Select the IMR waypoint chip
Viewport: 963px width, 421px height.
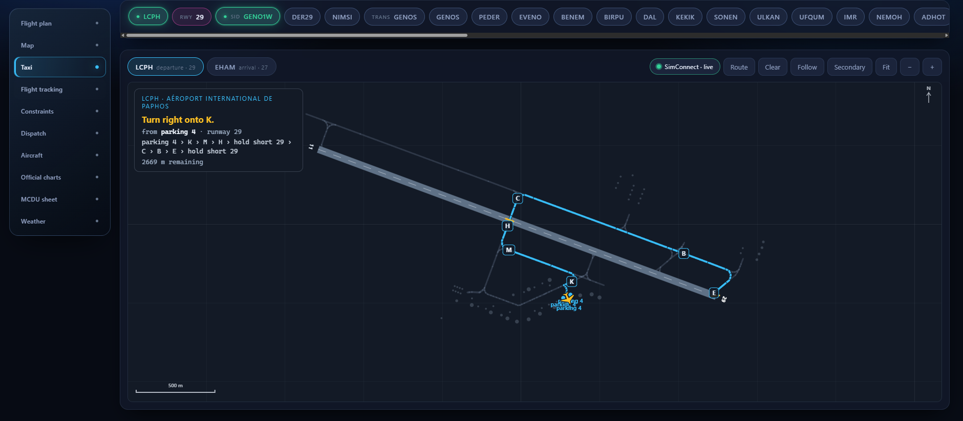coord(850,17)
